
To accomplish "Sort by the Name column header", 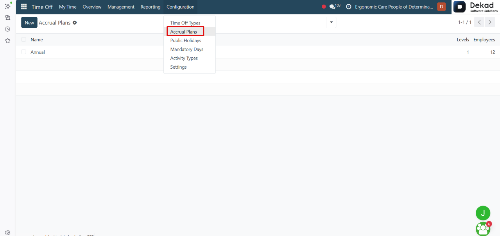I will pyautogui.click(x=37, y=39).
